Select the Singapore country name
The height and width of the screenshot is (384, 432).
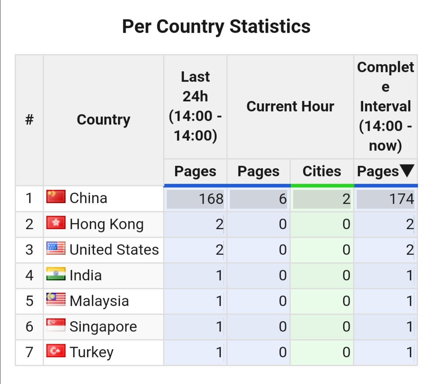(103, 327)
